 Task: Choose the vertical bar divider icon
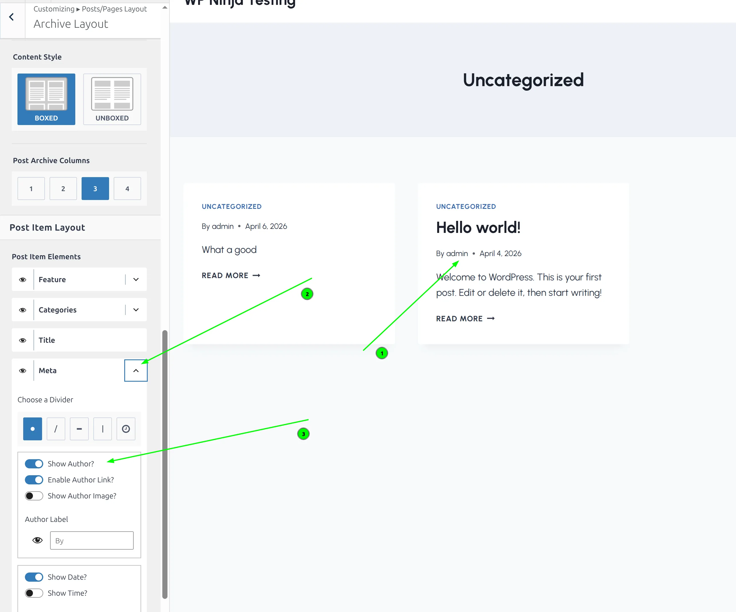102,429
